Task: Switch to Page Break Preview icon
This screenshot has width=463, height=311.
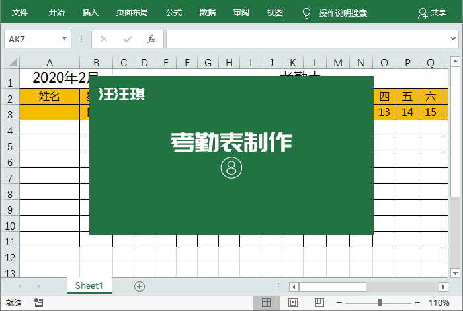Action: coord(319,303)
